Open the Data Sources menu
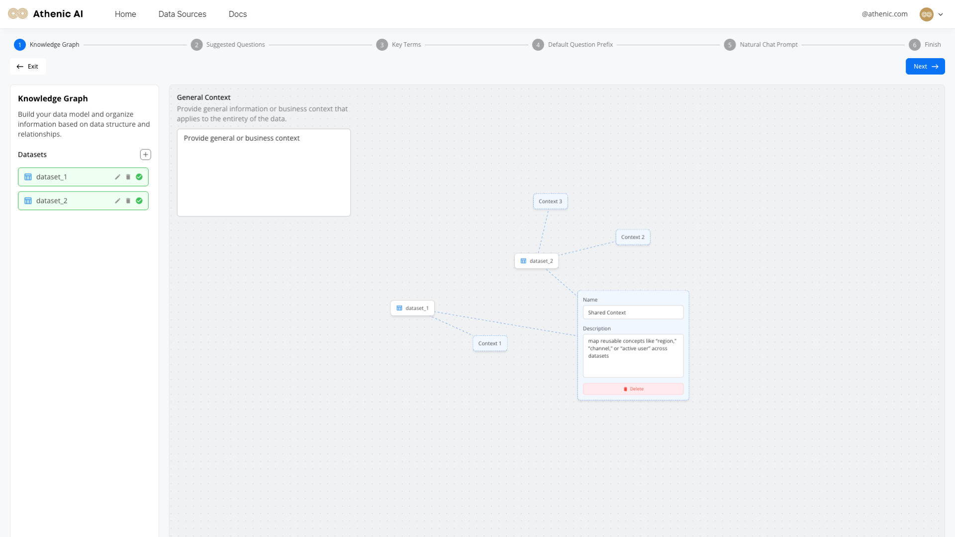The width and height of the screenshot is (955, 537). (x=182, y=14)
